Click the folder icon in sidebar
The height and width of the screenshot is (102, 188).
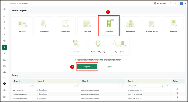(4, 66)
